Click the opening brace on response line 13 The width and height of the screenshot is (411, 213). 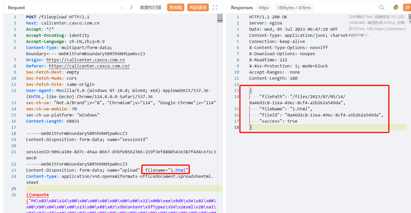point(251,90)
